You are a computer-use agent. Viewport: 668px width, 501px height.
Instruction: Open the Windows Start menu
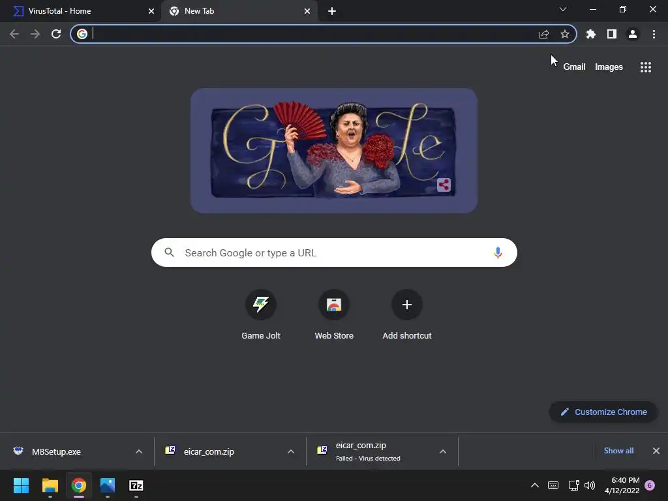21,485
